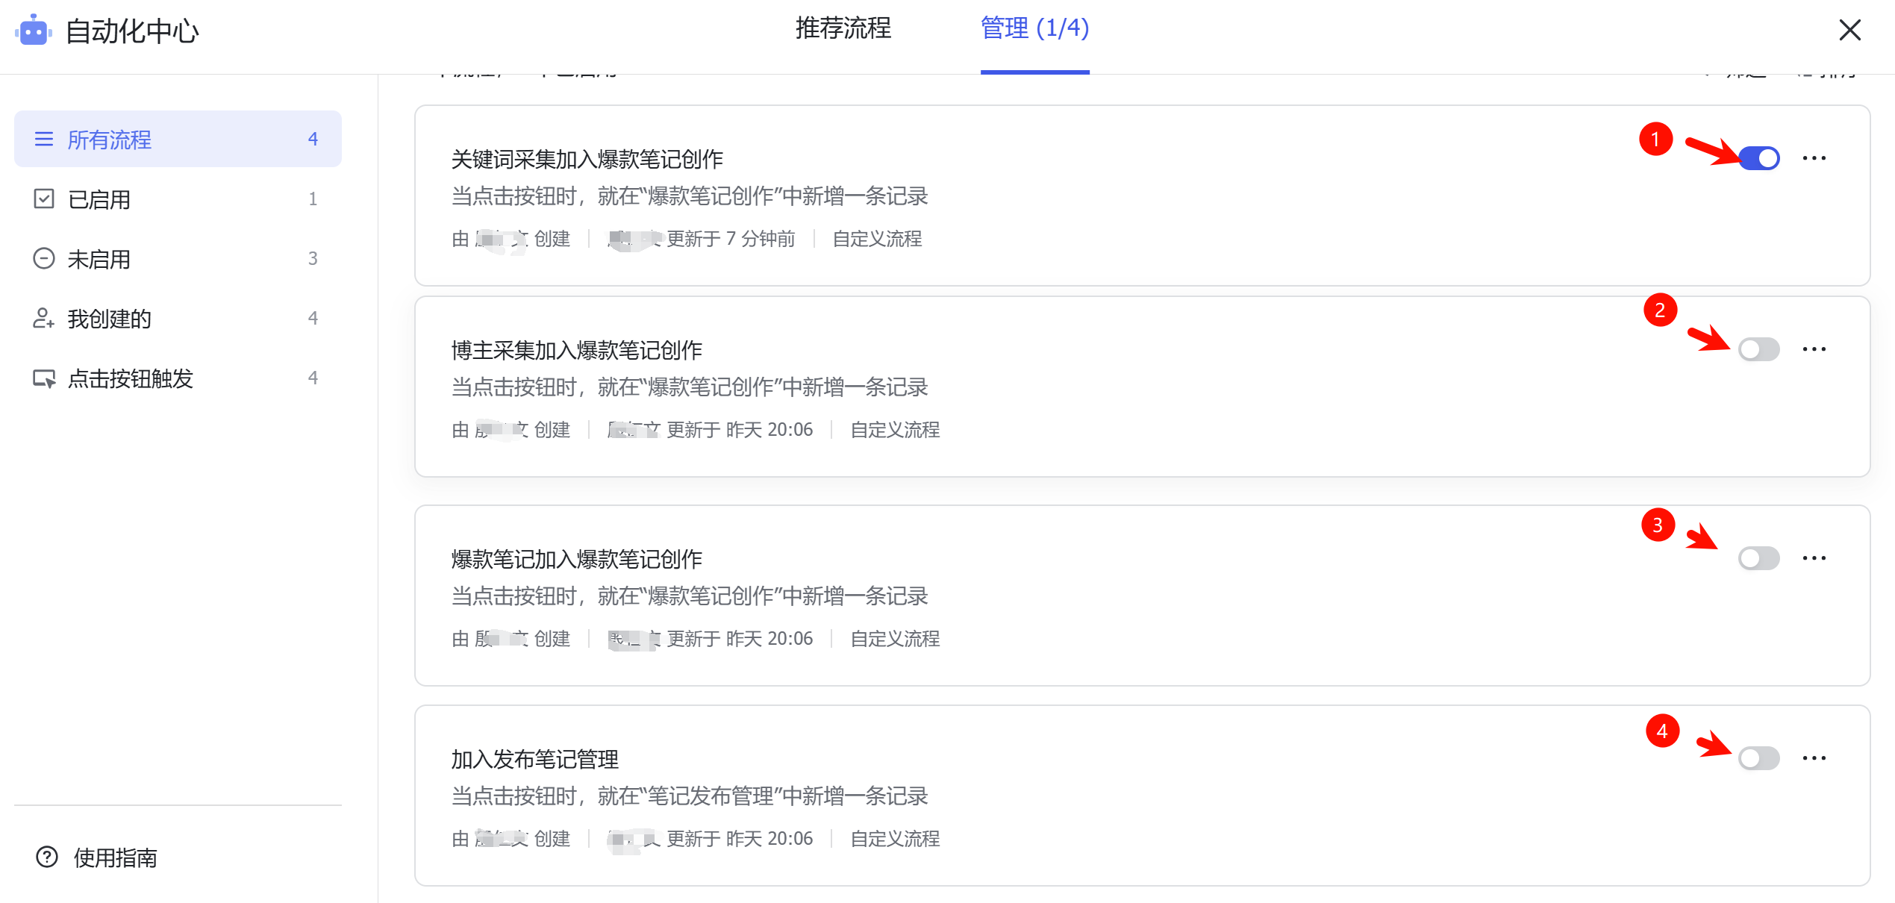Click the question-mark icon beside 使用指南
The height and width of the screenshot is (903, 1895).
46,857
